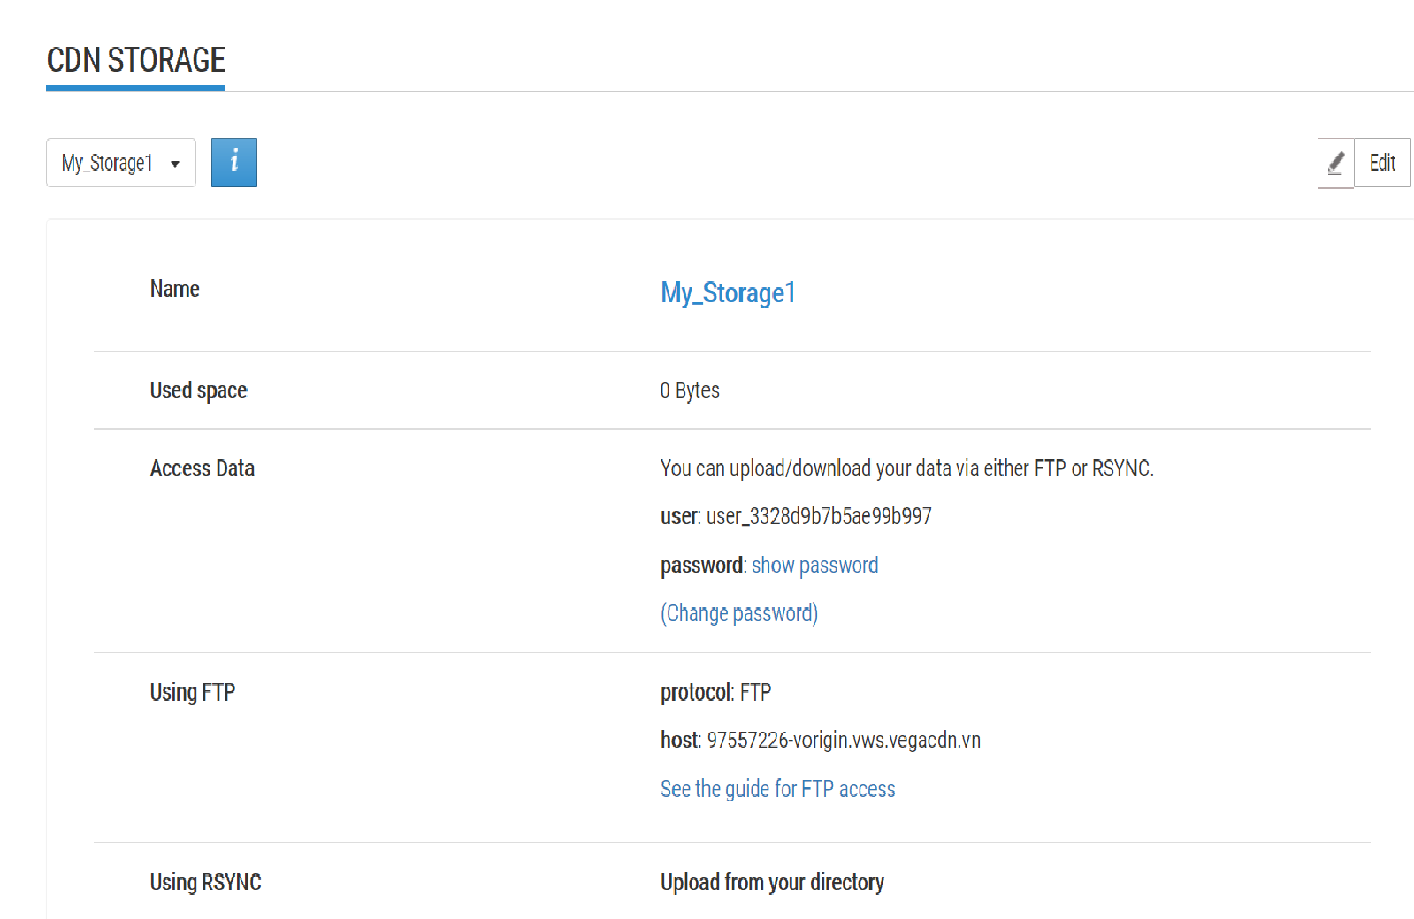
Task: Click the Using FTP row label
Action: [193, 693]
